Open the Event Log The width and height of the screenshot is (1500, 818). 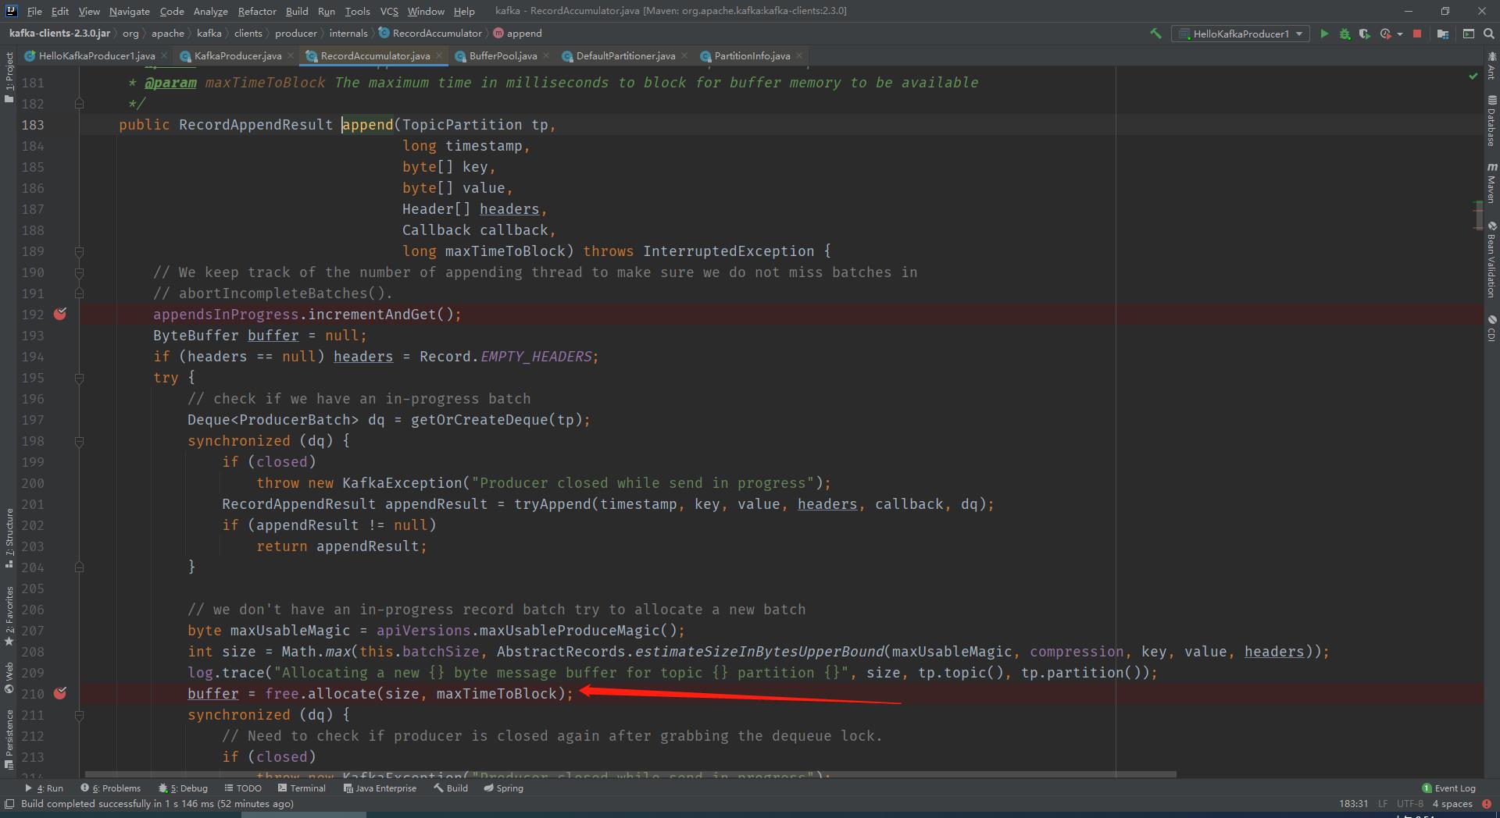[1448, 788]
